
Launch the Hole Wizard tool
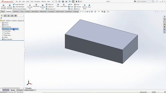36,6
